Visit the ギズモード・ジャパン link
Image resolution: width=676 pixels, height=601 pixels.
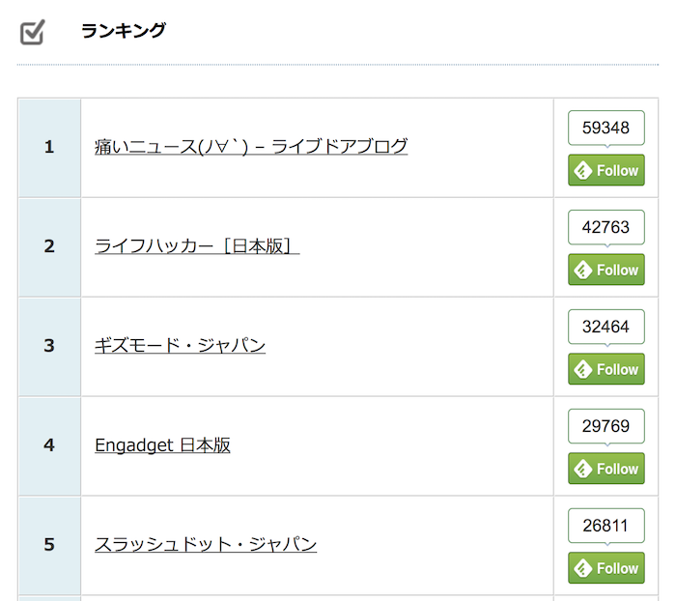click(x=180, y=345)
